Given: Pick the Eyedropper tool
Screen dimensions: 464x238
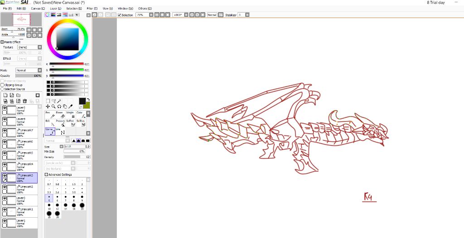Looking at the screenshot, I should point(70,107).
